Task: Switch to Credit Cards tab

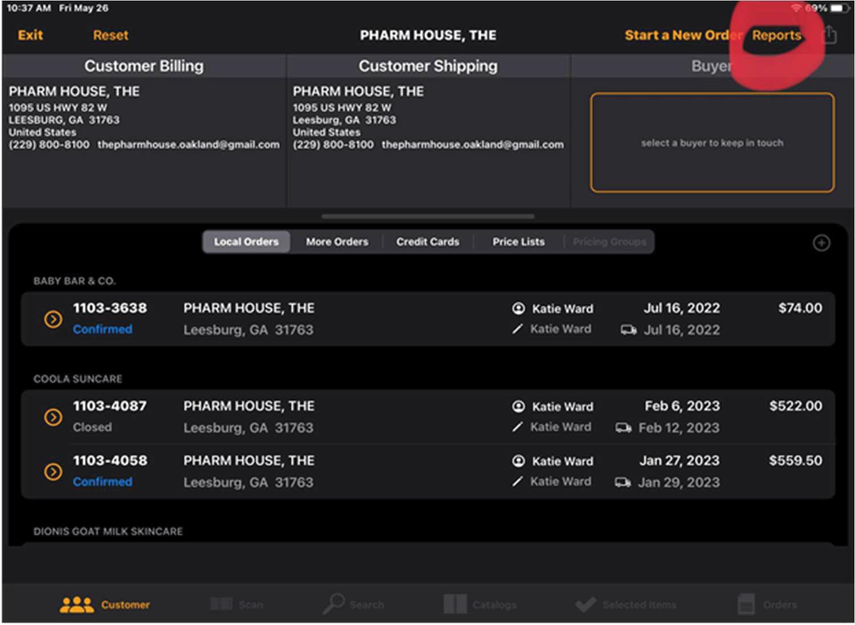Action: click(x=428, y=242)
